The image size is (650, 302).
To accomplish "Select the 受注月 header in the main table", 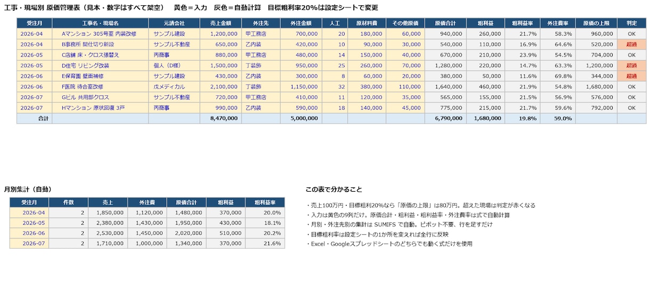I will [x=35, y=23].
